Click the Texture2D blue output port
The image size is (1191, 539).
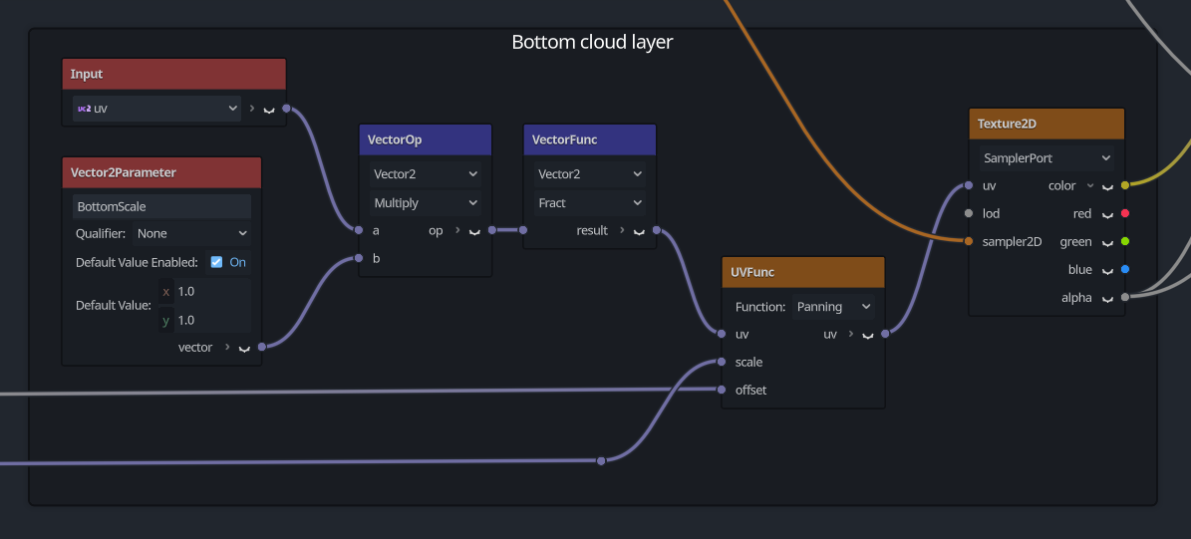click(1125, 269)
